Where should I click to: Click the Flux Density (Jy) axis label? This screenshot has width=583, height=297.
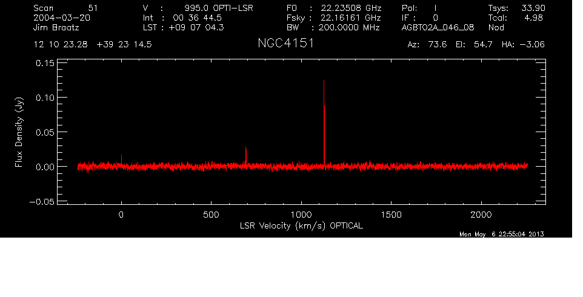pos(19,133)
